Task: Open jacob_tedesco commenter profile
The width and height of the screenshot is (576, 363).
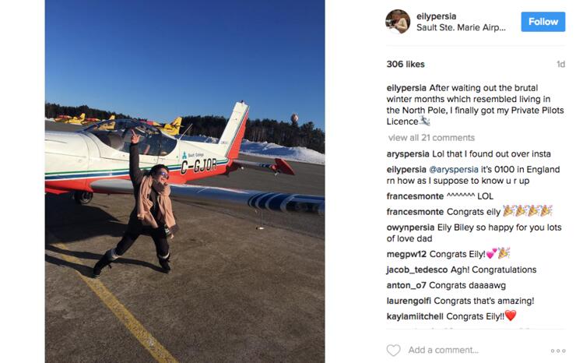Action: (x=417, y=270)
